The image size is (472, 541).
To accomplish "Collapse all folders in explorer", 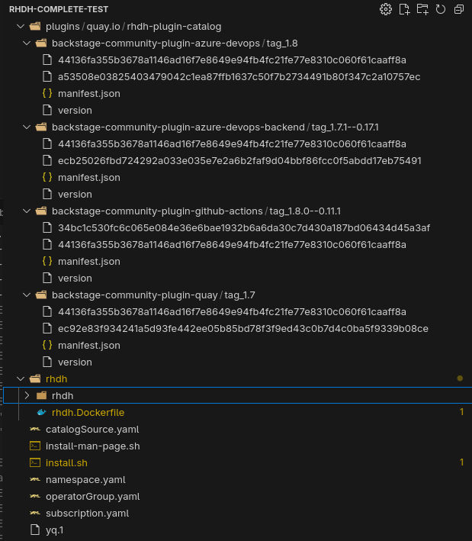I will tap(458, 9).
